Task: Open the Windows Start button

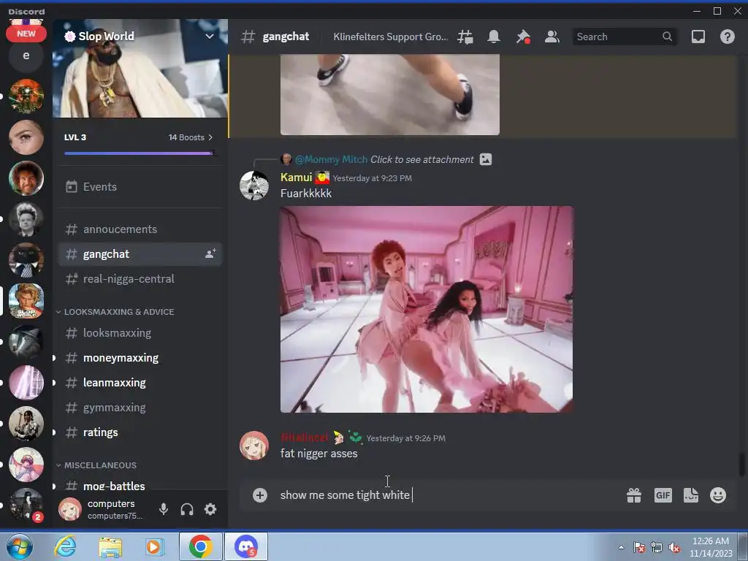Action: tap(20, 546)
